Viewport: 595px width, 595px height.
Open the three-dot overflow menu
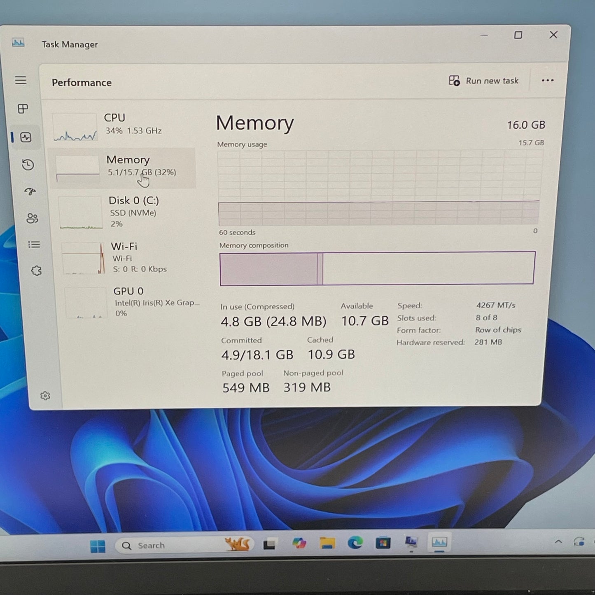click(x=547, y=81)
